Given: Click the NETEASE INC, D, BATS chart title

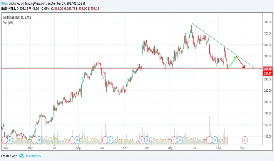Looking at the screenshot, I should click(17, 17).
